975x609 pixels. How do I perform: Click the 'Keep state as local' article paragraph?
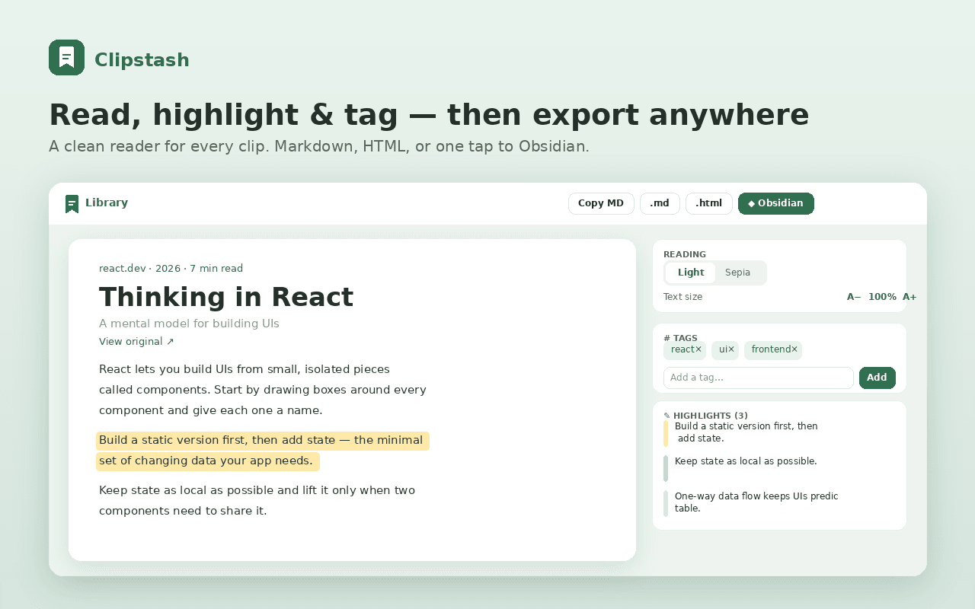click(x=257, y=500)
